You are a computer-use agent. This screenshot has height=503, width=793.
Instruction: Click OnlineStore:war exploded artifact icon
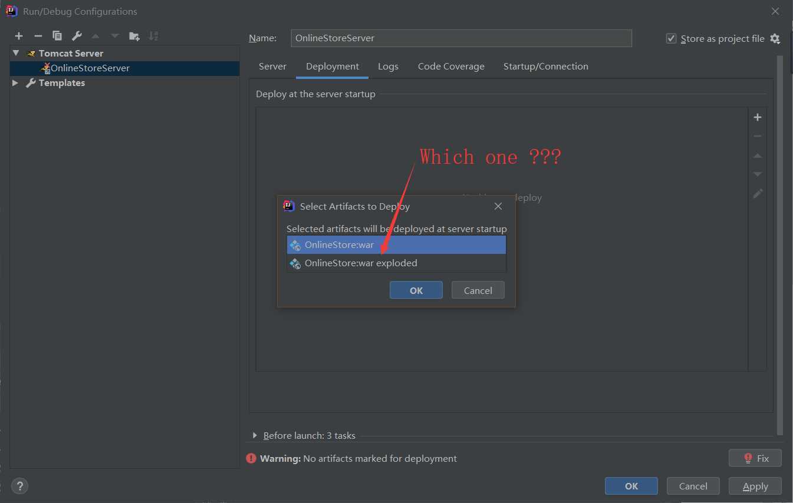[x=295, y=263]
